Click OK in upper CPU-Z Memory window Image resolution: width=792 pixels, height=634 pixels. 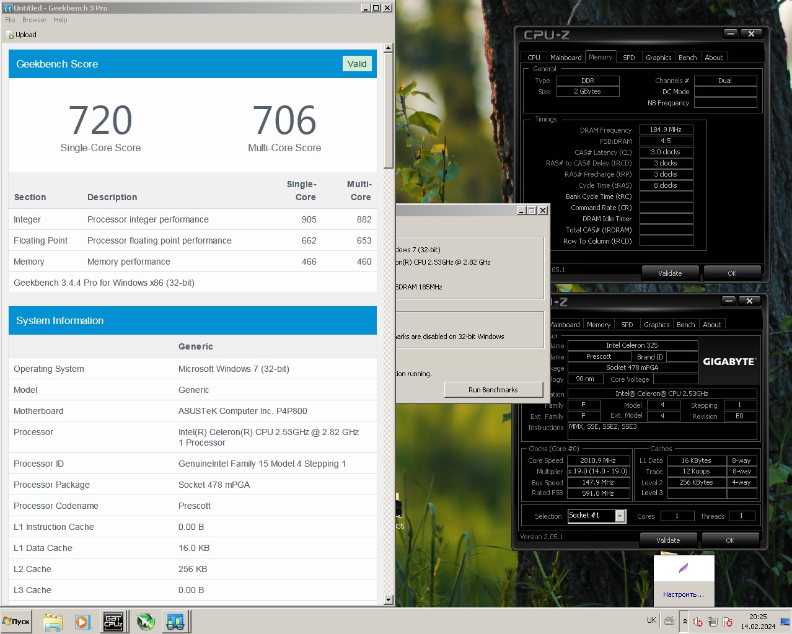tap(732, 273)
